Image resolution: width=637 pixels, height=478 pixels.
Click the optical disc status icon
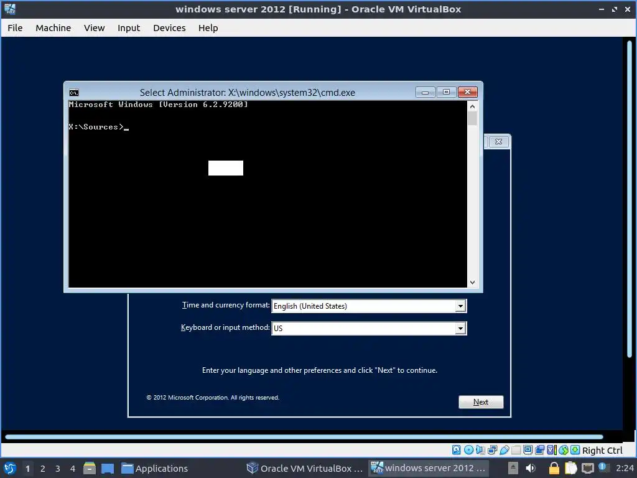(x=468, y=450)
